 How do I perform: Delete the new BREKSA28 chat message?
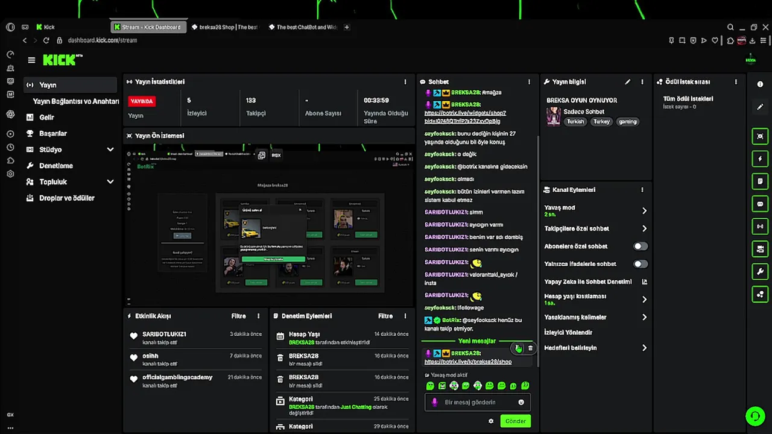click(531, 348)
